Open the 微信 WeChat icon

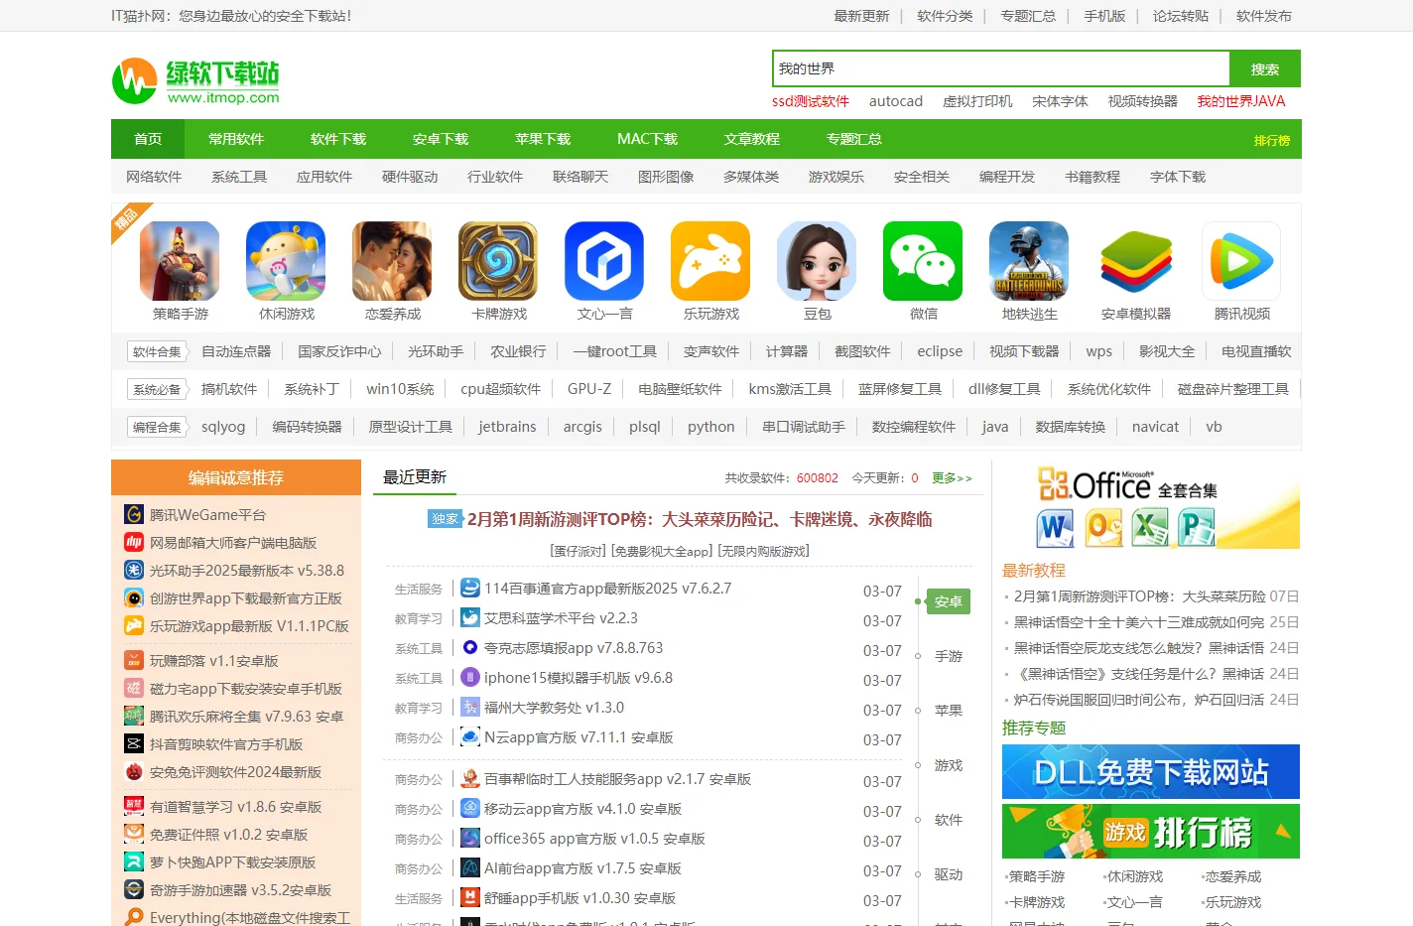(923, 261)
